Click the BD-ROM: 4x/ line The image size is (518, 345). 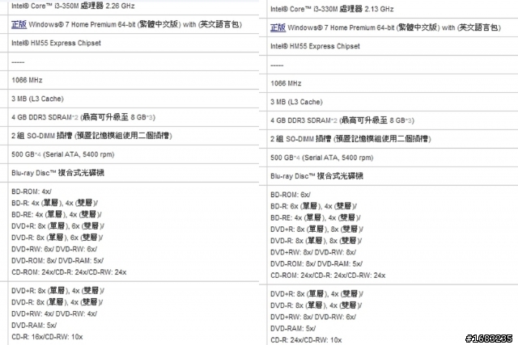[x=32, y=191]
